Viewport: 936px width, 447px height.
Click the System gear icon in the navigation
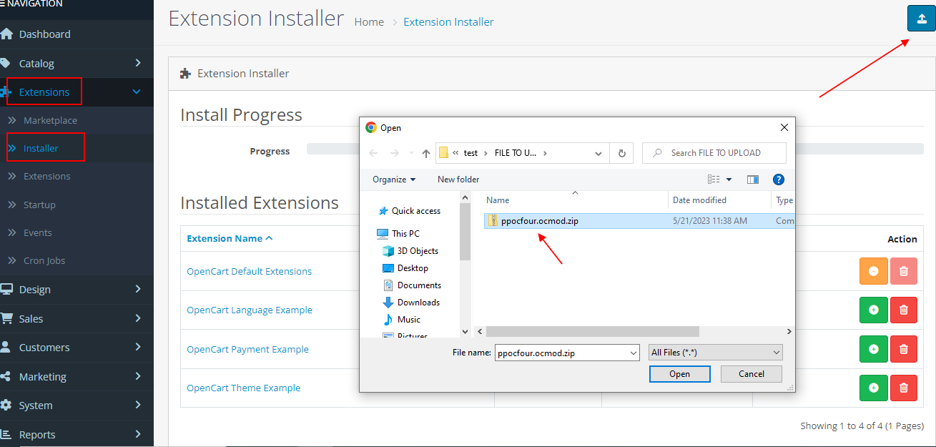pyautogui.click(x=6, y=405)
